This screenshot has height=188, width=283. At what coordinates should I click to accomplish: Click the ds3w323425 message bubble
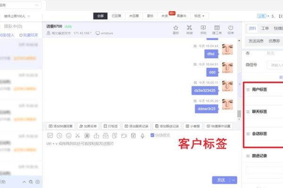click(205, 91)
